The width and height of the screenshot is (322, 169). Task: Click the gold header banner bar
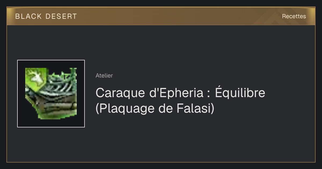pyautogui.click(x=161, y=16)
